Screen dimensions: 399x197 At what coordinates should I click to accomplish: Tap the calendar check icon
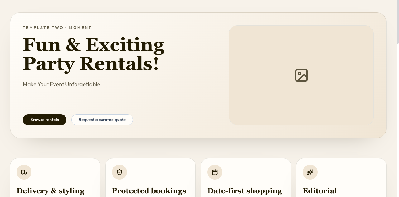click(215, 172)
